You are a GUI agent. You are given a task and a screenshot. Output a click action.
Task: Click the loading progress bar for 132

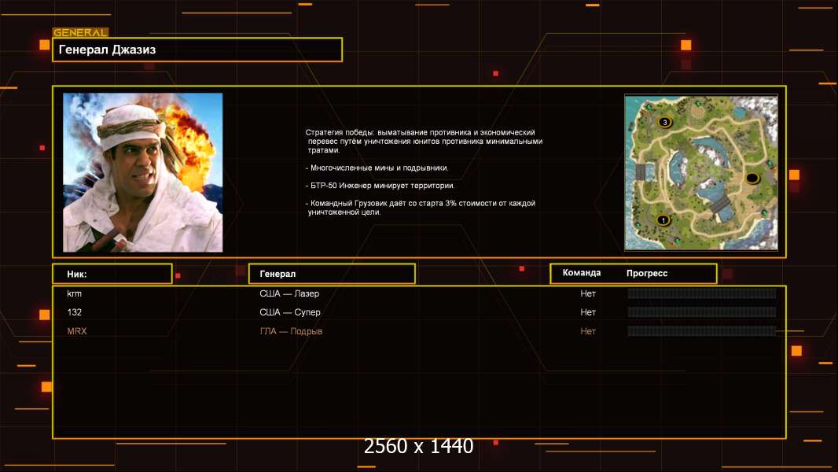(x=702, y=312)
